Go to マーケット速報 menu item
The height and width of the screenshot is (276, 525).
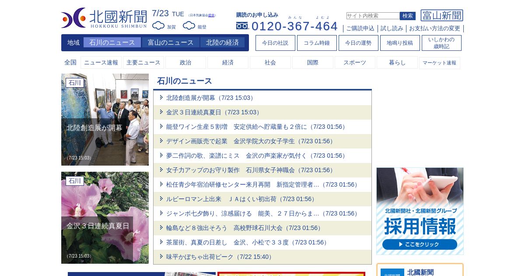point(440,63)
